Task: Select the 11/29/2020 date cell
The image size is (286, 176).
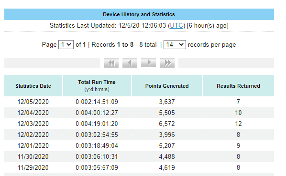Action: click(x=33, y=167)
